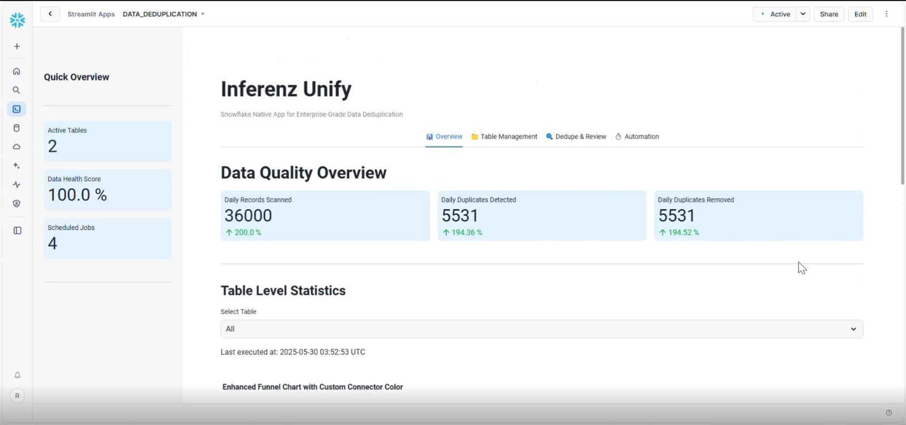Switch to the Dedupe & Review tab
Screen dimensions: 906x425
(576, 137)
